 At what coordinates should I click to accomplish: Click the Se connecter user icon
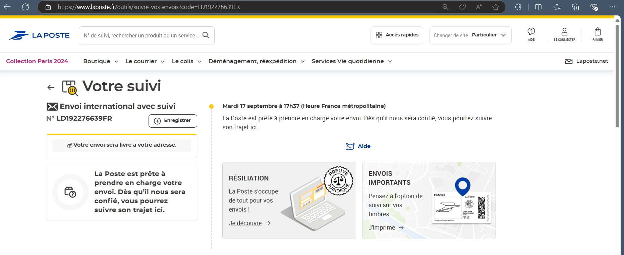coord(564,34)
